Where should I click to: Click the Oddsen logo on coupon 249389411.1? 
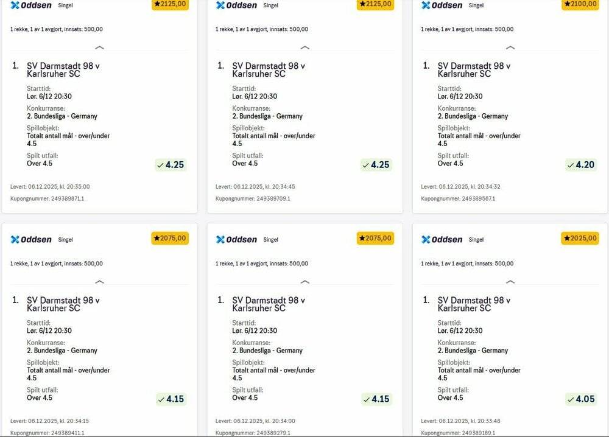32,240
